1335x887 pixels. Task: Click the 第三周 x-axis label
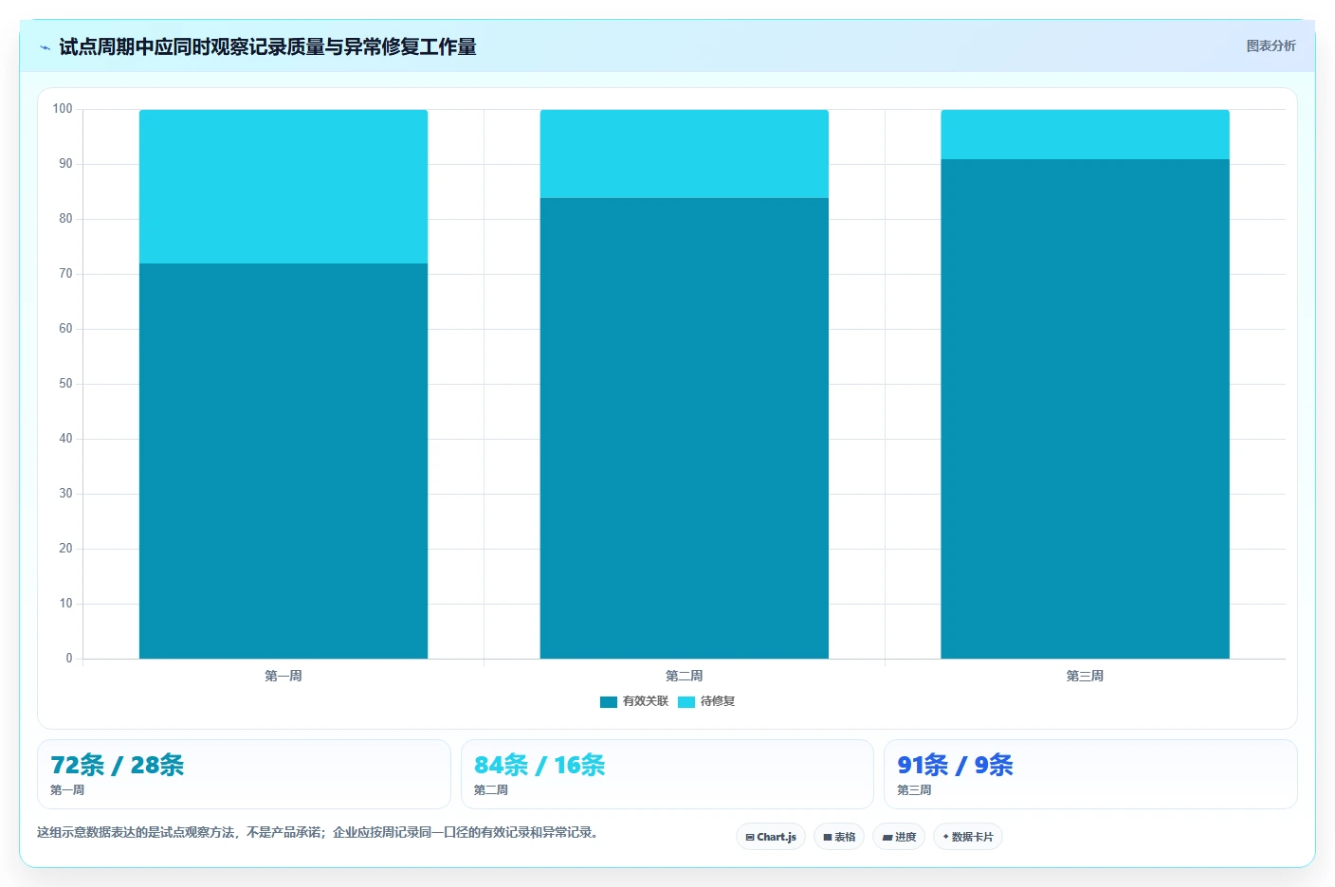tap(1085, 676)
